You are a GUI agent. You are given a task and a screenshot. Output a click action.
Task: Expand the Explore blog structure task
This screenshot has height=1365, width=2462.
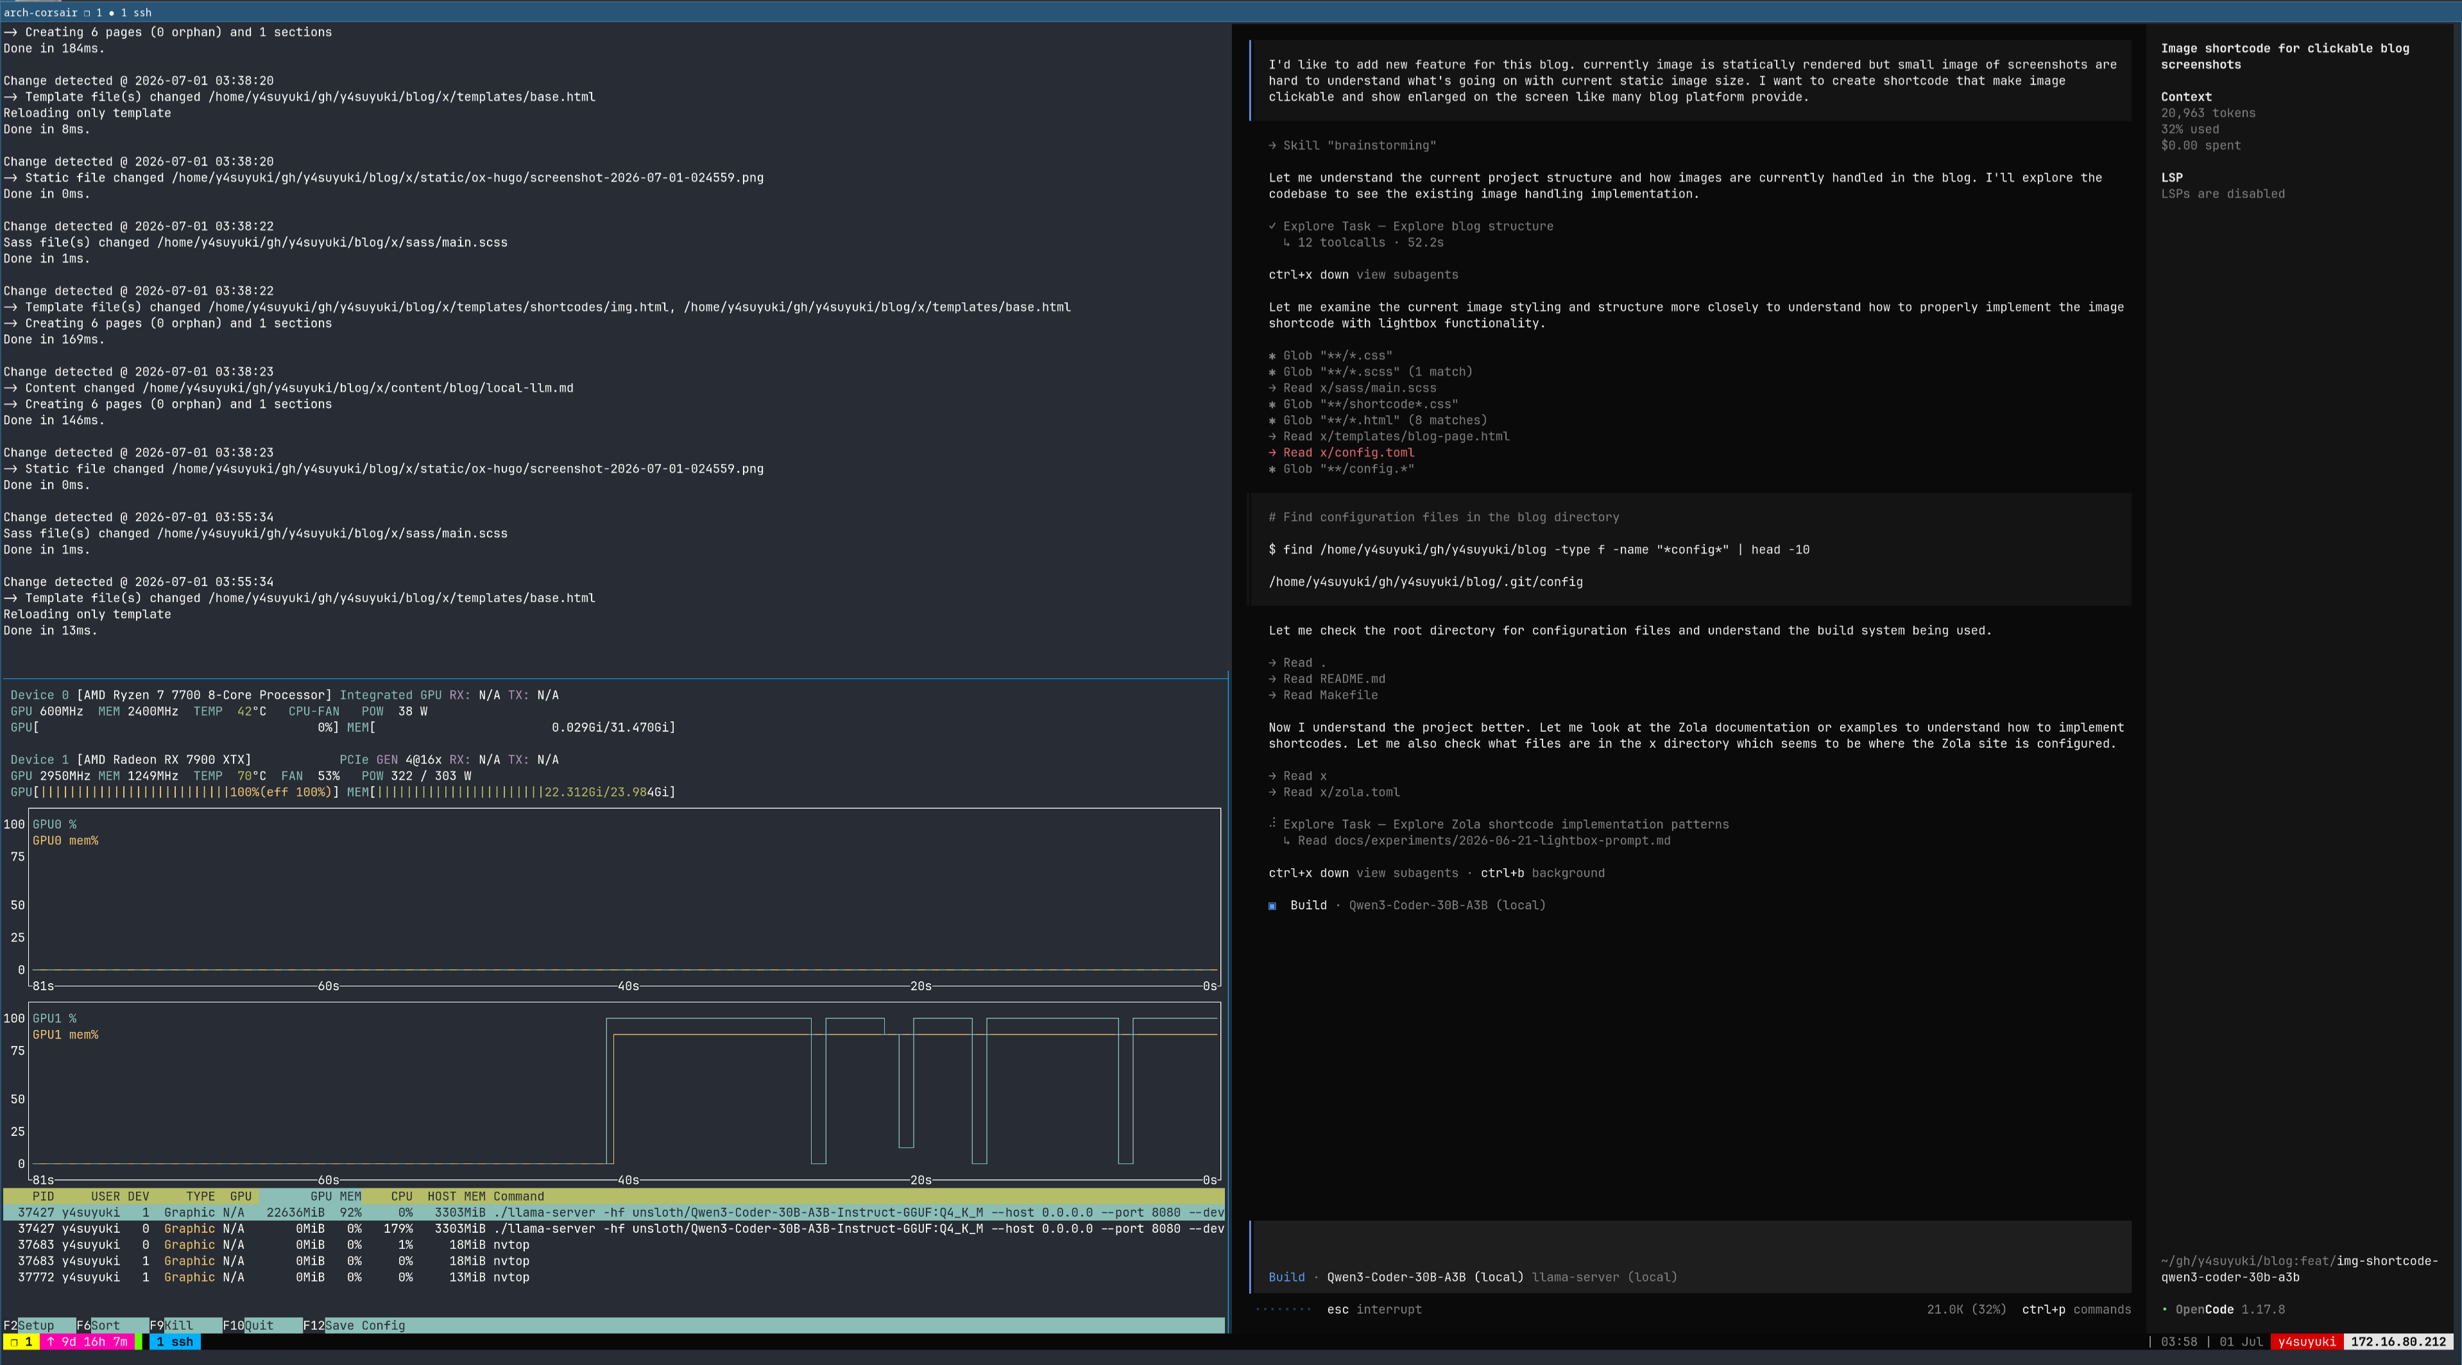pos(1418,227)
